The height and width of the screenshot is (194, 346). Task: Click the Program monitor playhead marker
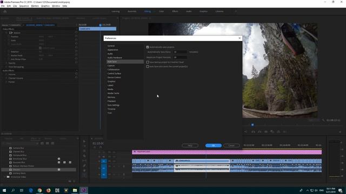[x=252, y=124]
